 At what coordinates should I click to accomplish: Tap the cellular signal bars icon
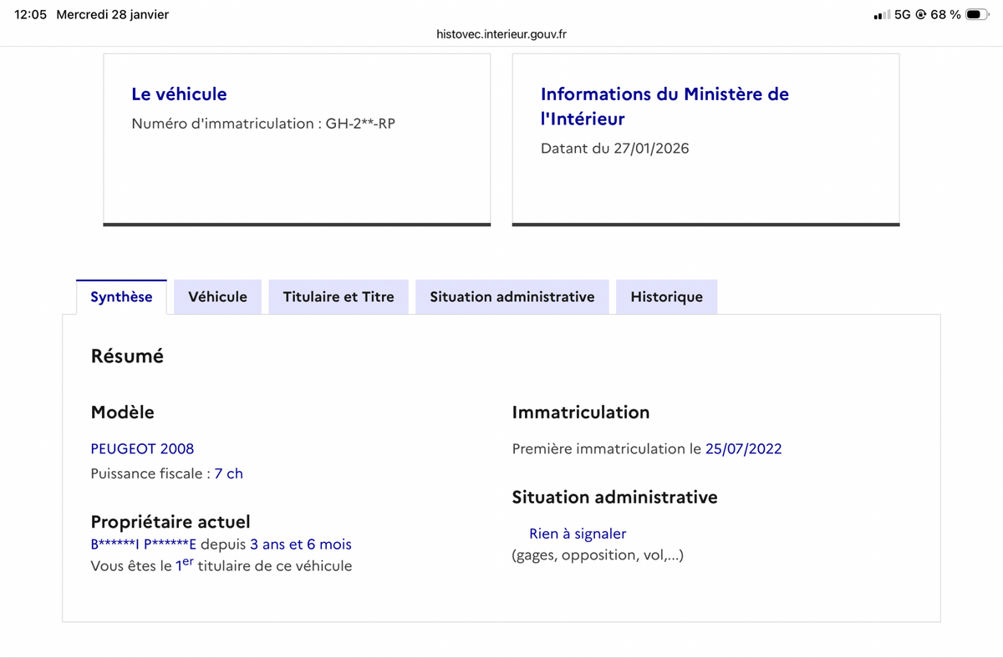(881, 15)
